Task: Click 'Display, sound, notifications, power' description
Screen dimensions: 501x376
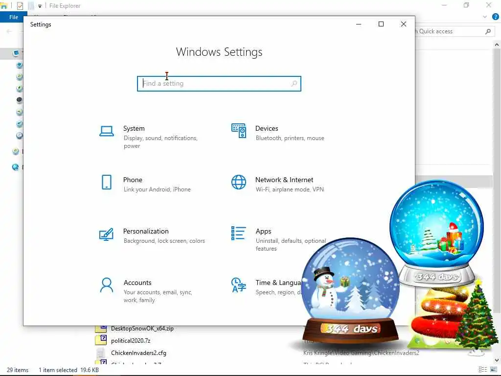Action: pyautogui.click(x=160, y=142)
